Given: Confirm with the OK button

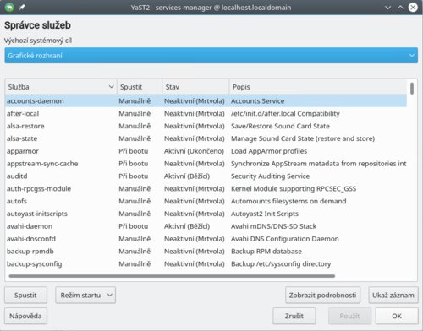Looking at the screenshot, I should click(397, 316).
